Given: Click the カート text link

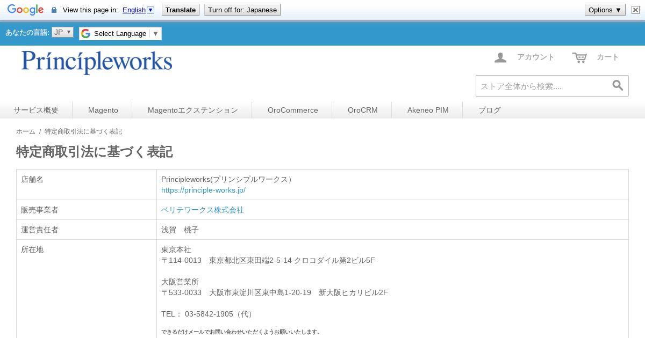Looking at the screenshot, I should pyautogui.click(x=608, y=57).
